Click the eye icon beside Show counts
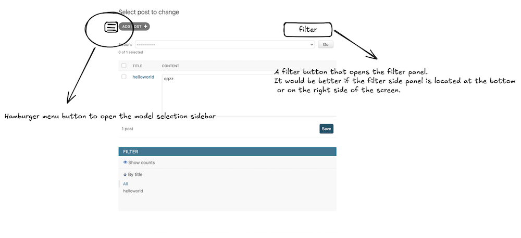 pyautogui.click(x=125, y=162)
